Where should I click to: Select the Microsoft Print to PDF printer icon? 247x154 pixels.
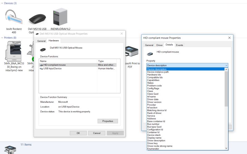[x=132, y=52]
